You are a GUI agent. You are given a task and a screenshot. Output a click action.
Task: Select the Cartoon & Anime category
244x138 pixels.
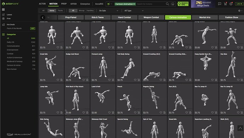point(13,65)
